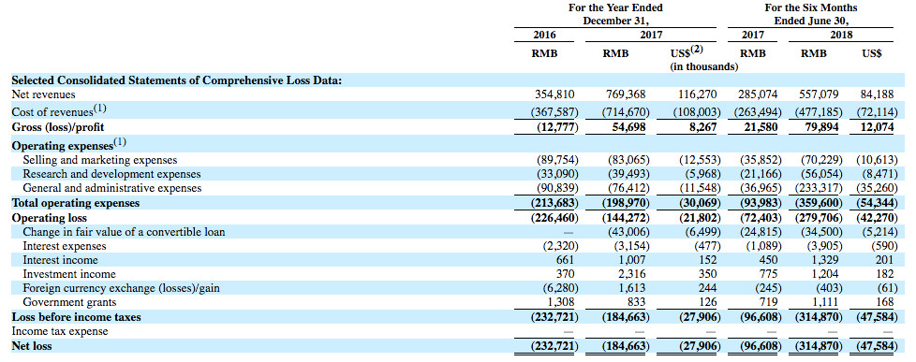Select 'Selected Consolidated Statements of Comprehensive Loss Data:' heading
The image size is (916, 362).
[176, 80]
